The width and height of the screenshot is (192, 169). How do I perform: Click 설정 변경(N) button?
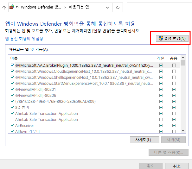(x=172, y=38)
